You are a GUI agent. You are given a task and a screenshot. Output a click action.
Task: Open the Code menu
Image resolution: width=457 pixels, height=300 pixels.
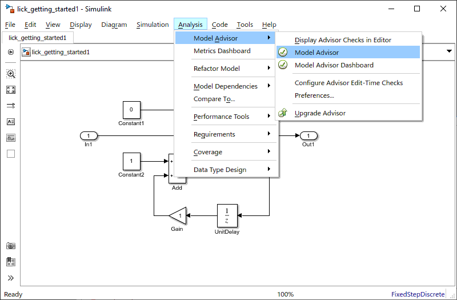(219, 25)
